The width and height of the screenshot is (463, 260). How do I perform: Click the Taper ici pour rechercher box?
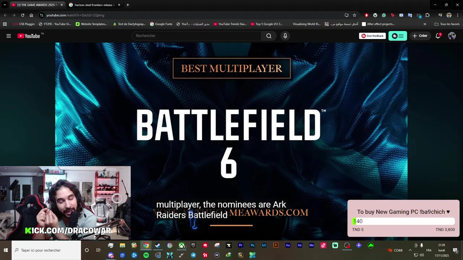(x=46, y=250)
